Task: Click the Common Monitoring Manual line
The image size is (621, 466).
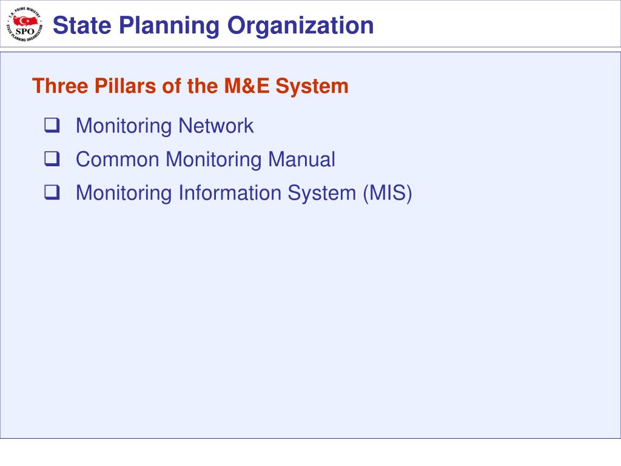Action: pos(206,160)
